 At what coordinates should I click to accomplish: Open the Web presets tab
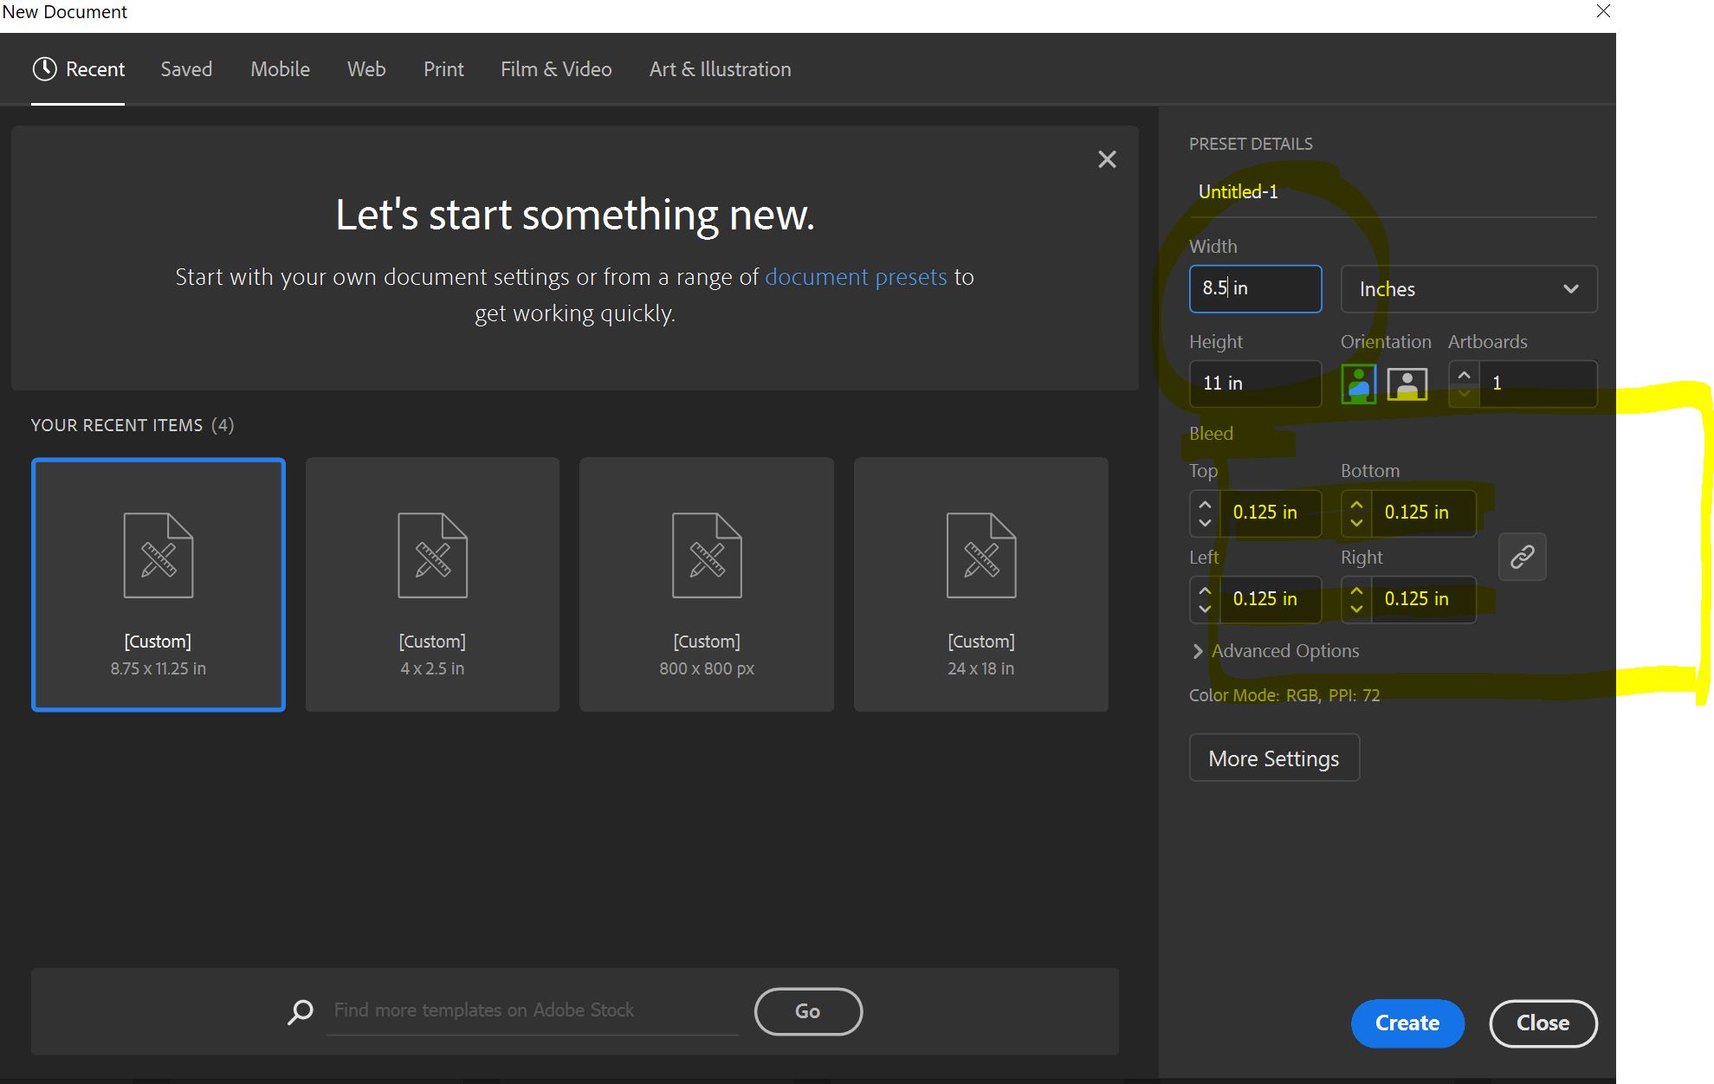tap(366, 69)
